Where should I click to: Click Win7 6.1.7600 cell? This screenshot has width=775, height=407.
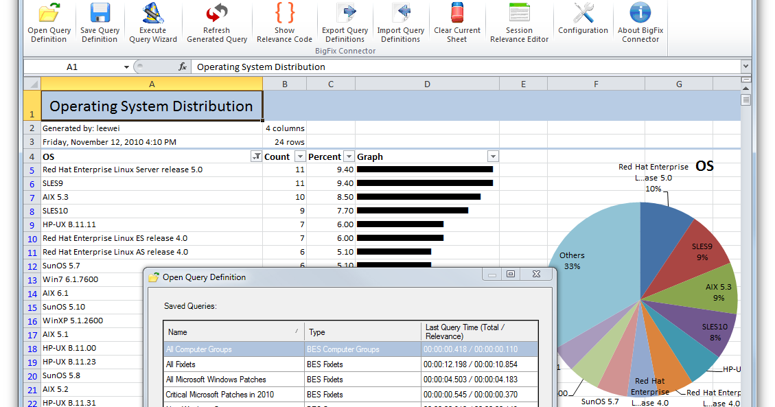point(92,279)
